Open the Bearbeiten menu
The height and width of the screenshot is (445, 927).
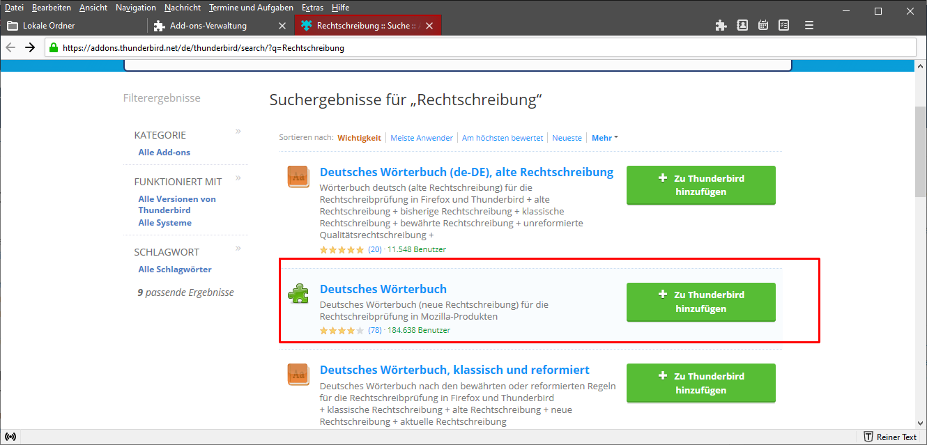tap(52, 7)
